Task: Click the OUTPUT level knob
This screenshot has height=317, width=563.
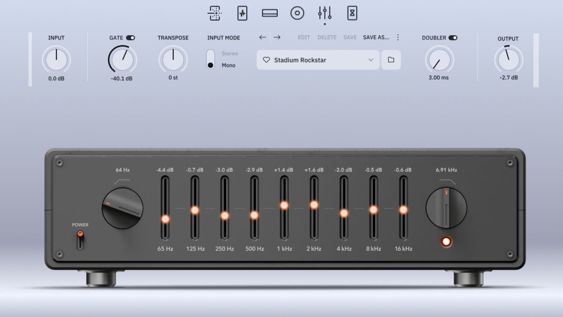Action: (508, 60)
